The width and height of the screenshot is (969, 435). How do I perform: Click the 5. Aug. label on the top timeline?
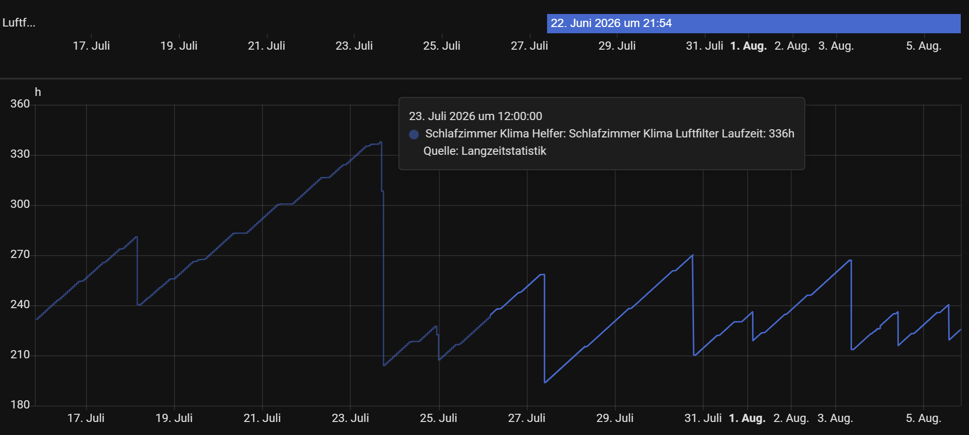pyautogui.click(x=924, y=46)
